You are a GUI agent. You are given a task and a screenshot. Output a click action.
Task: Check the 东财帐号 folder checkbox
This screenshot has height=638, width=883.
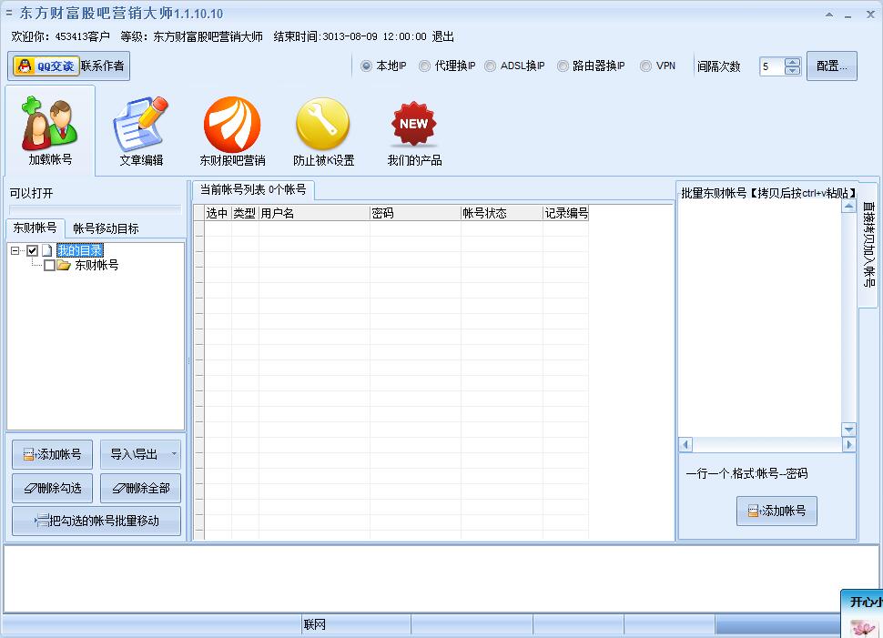49,265
